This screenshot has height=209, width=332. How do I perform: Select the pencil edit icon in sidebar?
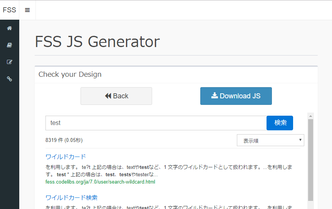(x=10, y=62)
